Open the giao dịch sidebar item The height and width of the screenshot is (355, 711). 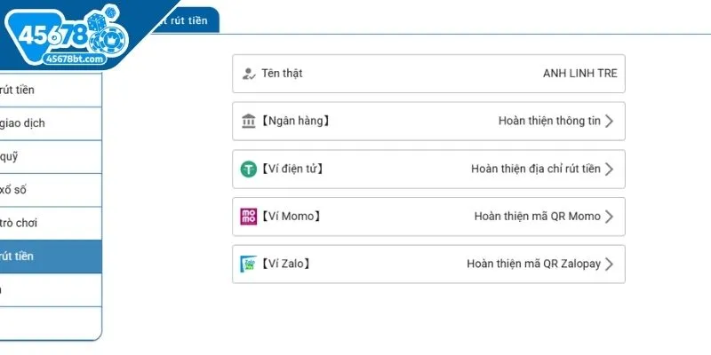coord(51,123)
